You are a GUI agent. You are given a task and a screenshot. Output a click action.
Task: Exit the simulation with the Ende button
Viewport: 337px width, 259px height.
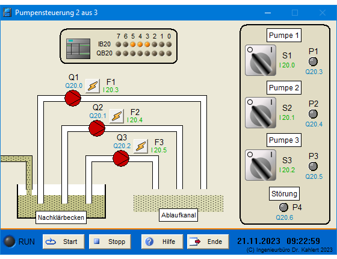coord(208,242)
